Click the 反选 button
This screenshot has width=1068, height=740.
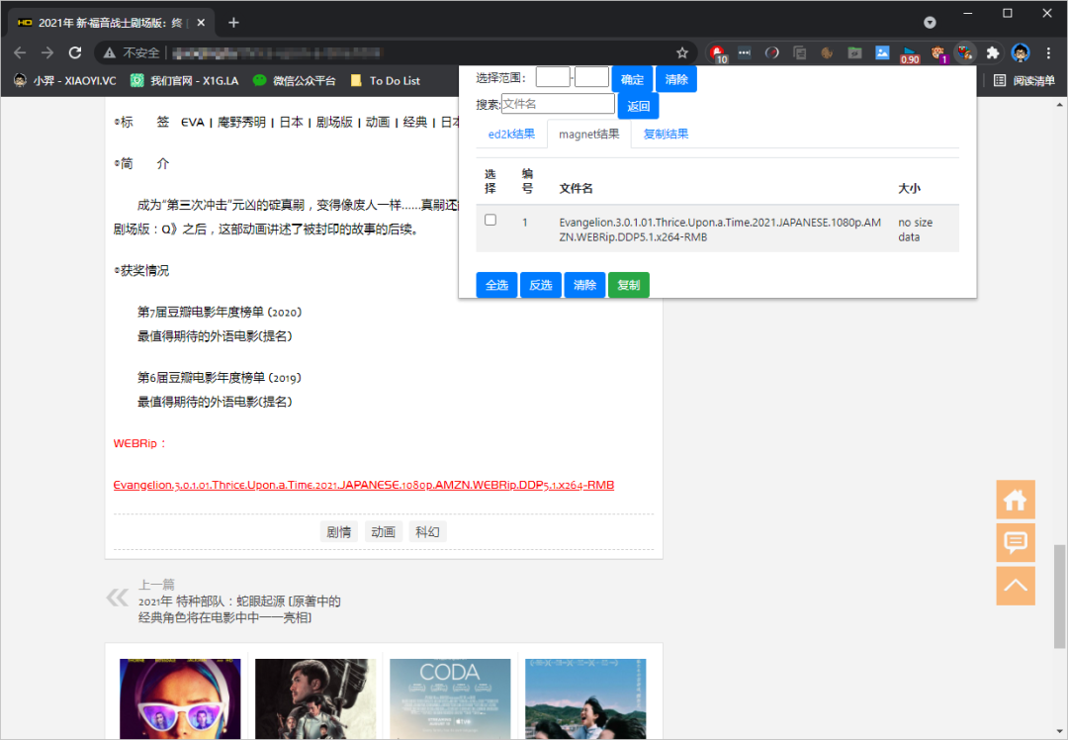coord(540,285)
